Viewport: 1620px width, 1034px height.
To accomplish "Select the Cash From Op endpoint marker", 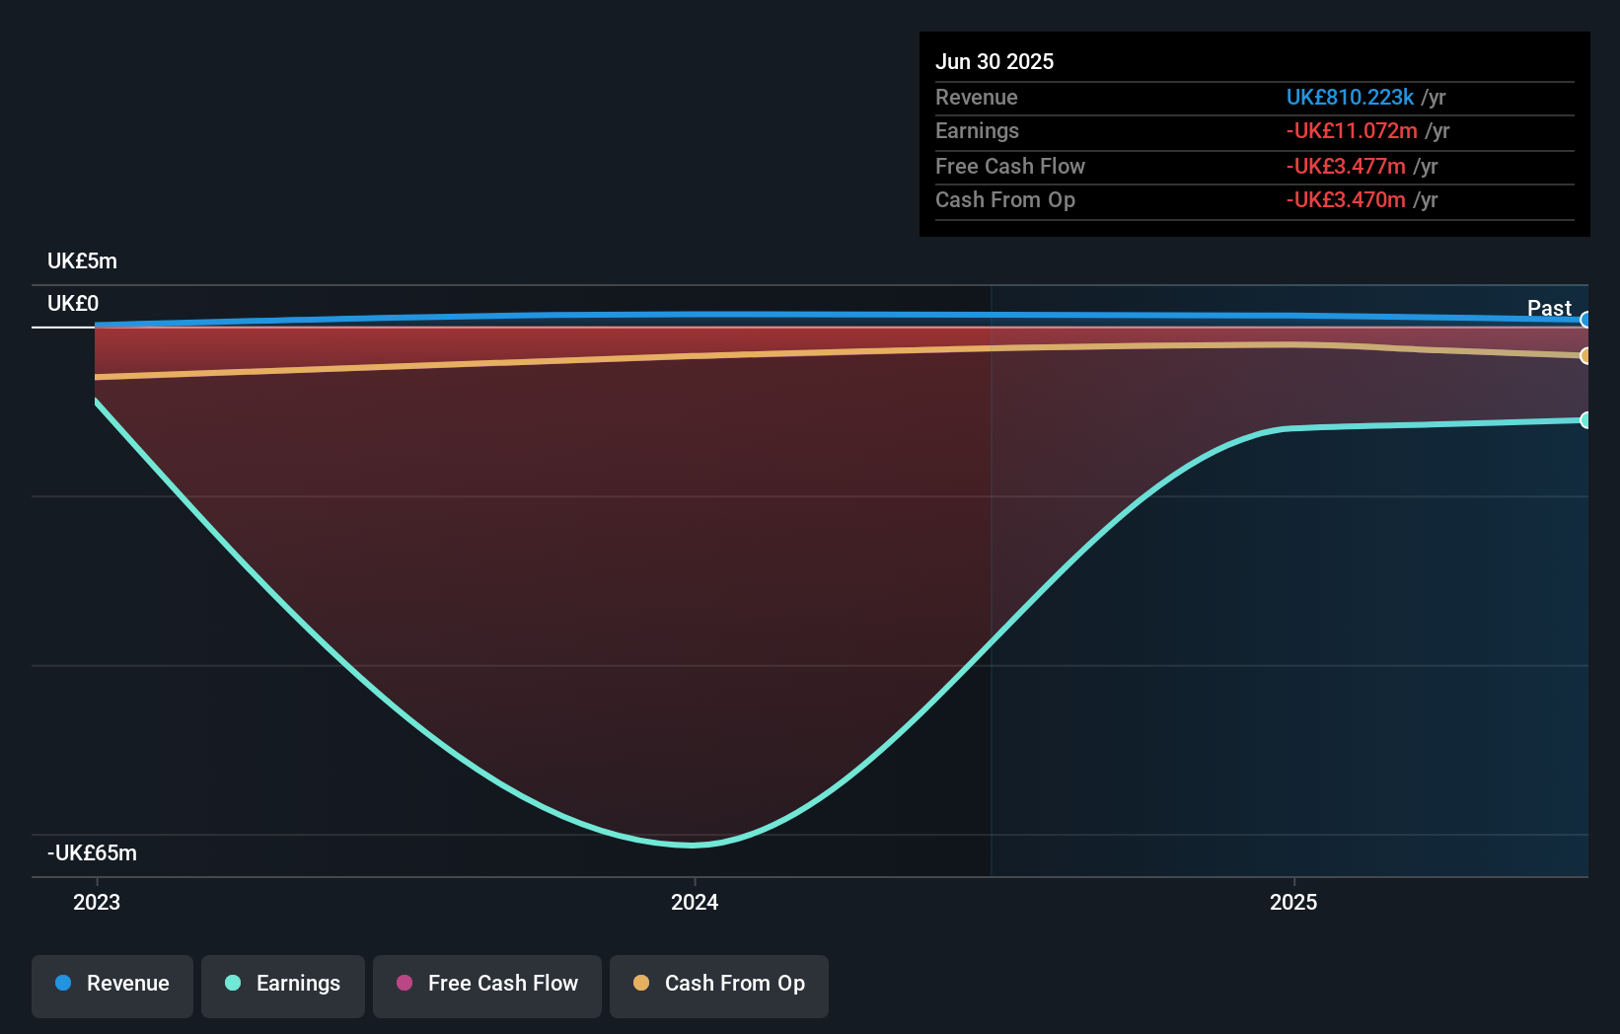I will [1585, 356].
